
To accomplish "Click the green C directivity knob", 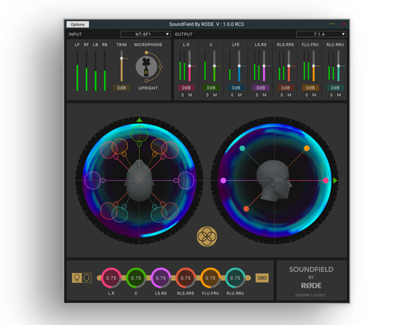I will point(136,278).
